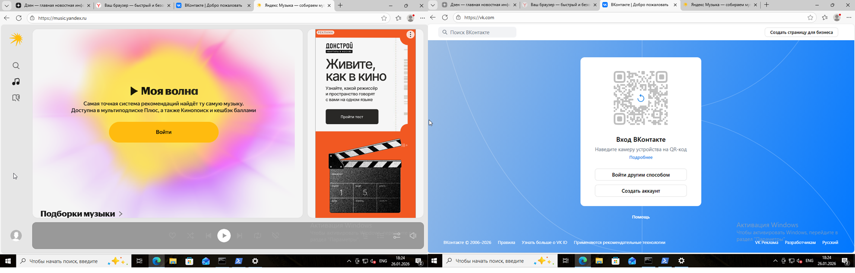Open the library book icon in sidebar
855x273 pixels.
[16, 98]
